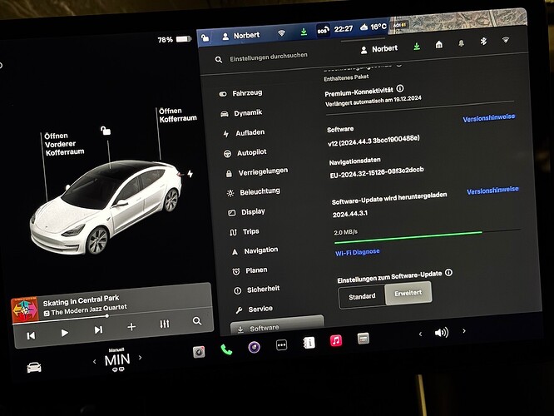Select the Erweitert update preference
The image size is (554, 416).
(408, 293)
